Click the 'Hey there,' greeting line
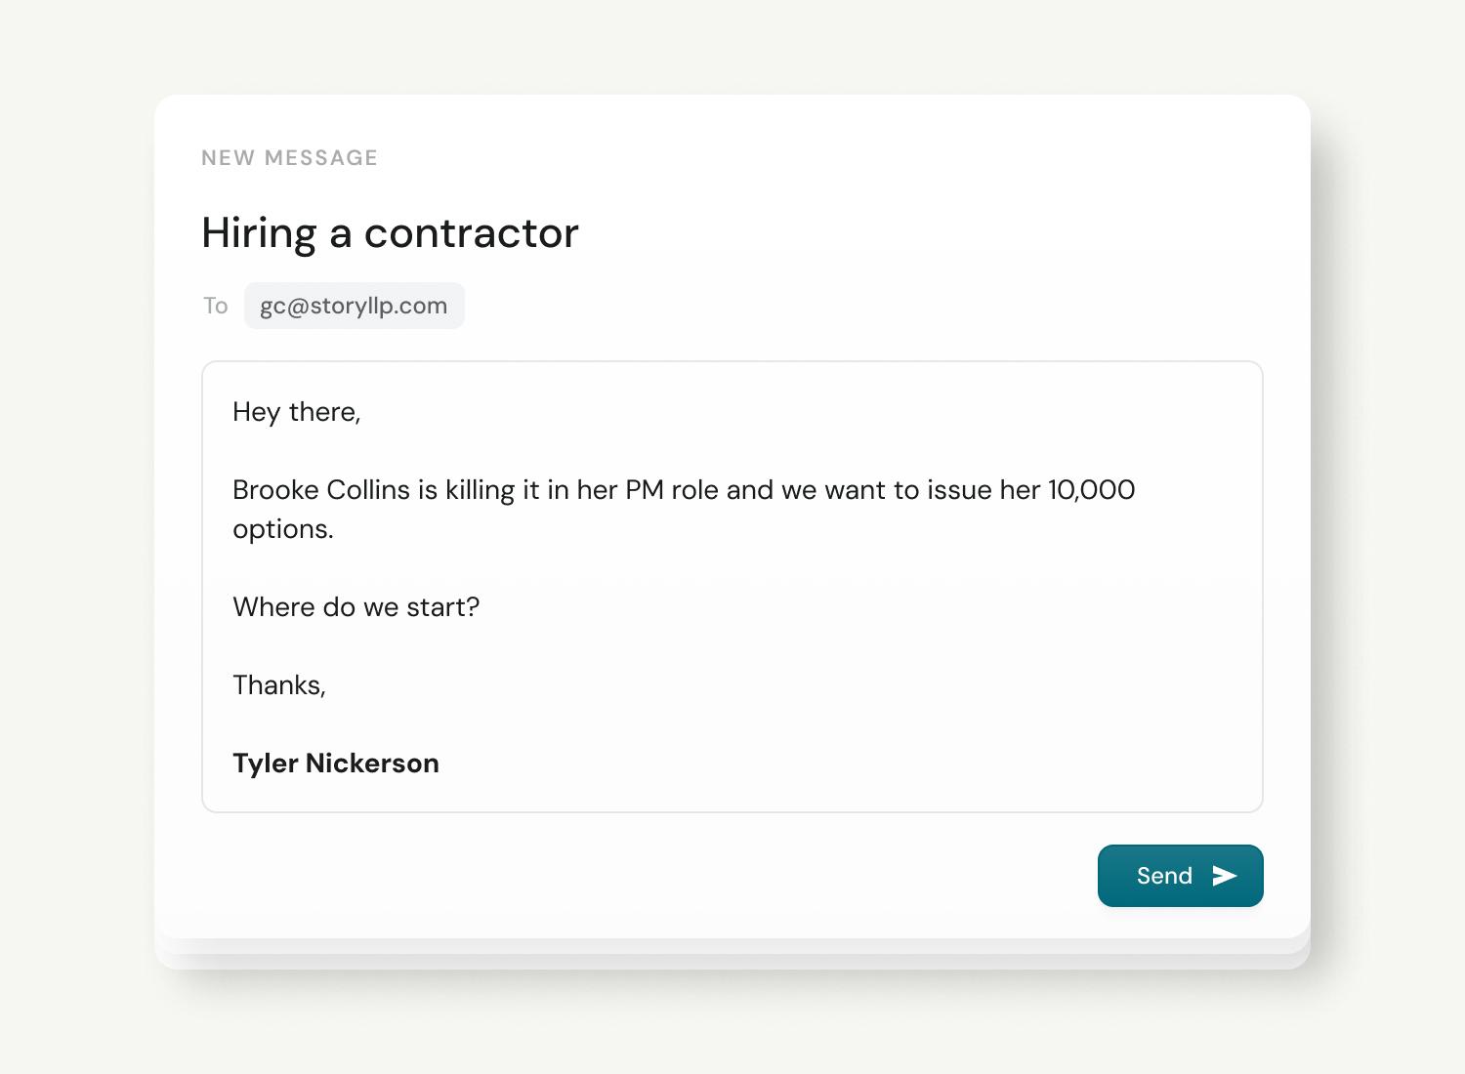 tap(296, 412)
